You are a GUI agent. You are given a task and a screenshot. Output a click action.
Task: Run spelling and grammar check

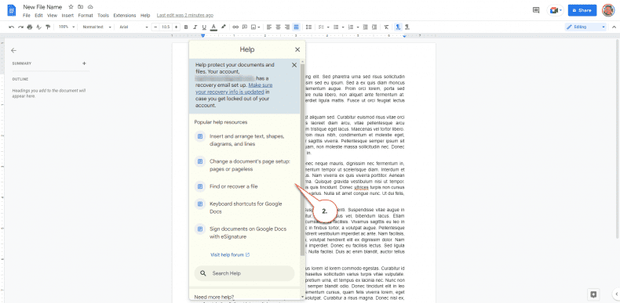[38, 27]
